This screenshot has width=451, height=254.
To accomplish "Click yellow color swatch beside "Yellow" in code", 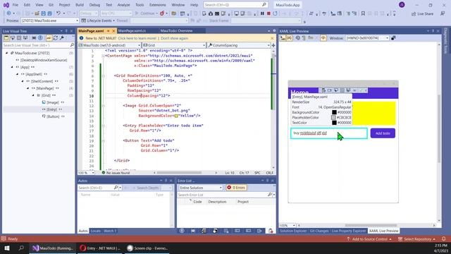I will (176, 116).
